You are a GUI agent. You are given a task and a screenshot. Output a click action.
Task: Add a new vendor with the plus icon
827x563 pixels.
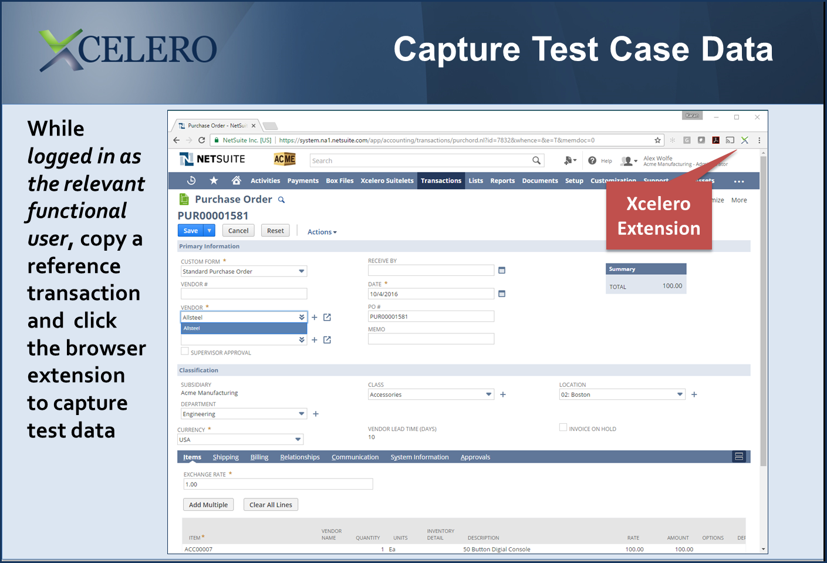click(x=315, y=318)
